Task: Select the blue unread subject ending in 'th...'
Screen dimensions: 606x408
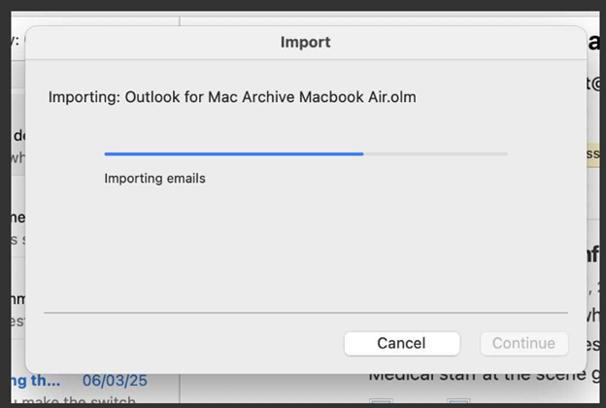Action: [x=36, y=381]
